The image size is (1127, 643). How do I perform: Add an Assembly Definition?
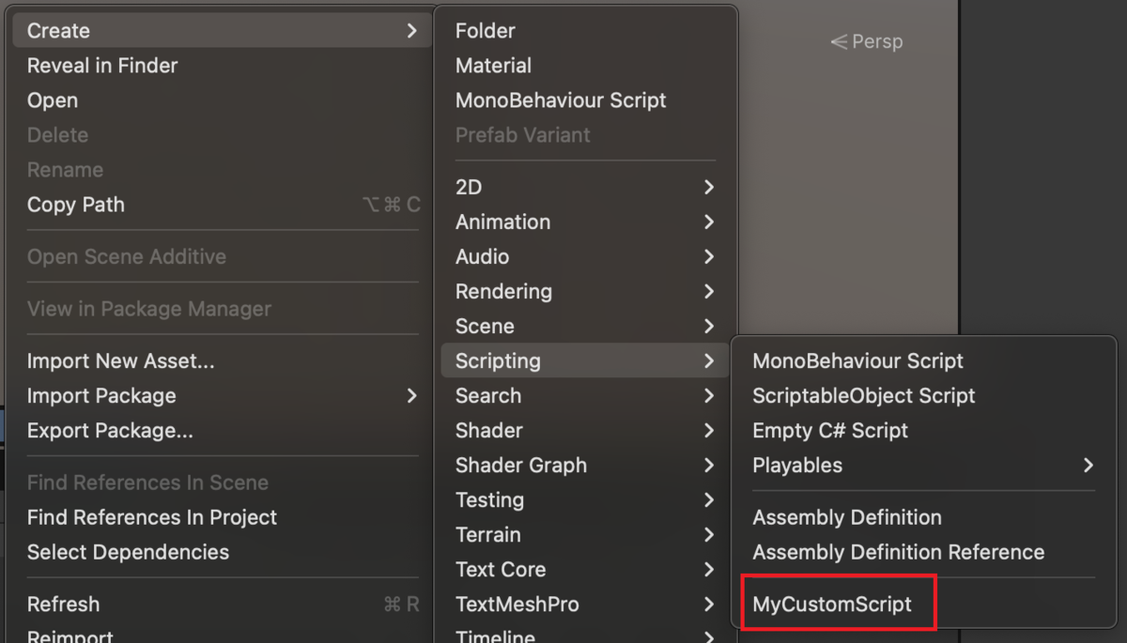tap(847, 517)
